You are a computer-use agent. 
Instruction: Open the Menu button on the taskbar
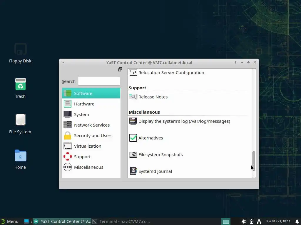10,221
